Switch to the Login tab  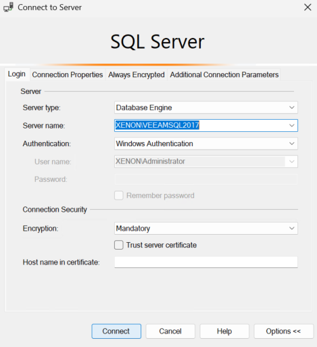pos(17,74)
